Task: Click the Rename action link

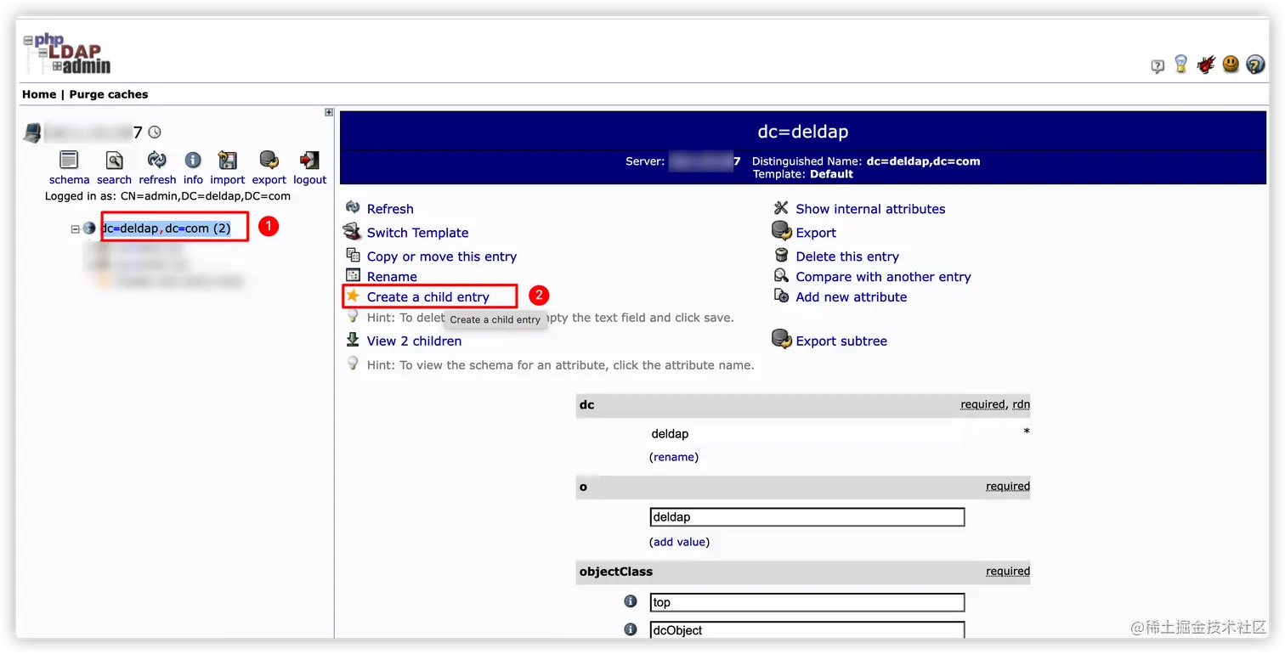Action: point(392,277)
